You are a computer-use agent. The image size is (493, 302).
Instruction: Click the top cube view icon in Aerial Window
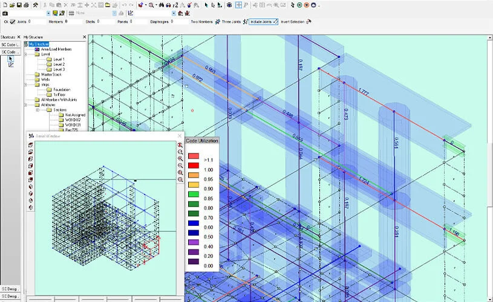(x=30, y=146)
